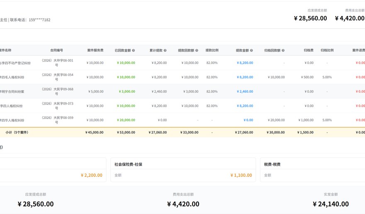Image resolution: width=365 pixels, height=214 pixels.
Task: Click help icon beside 归档回款额 header
Action: pos(283,50)
